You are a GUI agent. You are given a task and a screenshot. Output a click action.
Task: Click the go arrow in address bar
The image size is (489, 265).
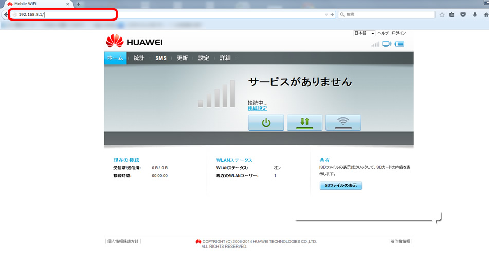click(x=332, y=14)
